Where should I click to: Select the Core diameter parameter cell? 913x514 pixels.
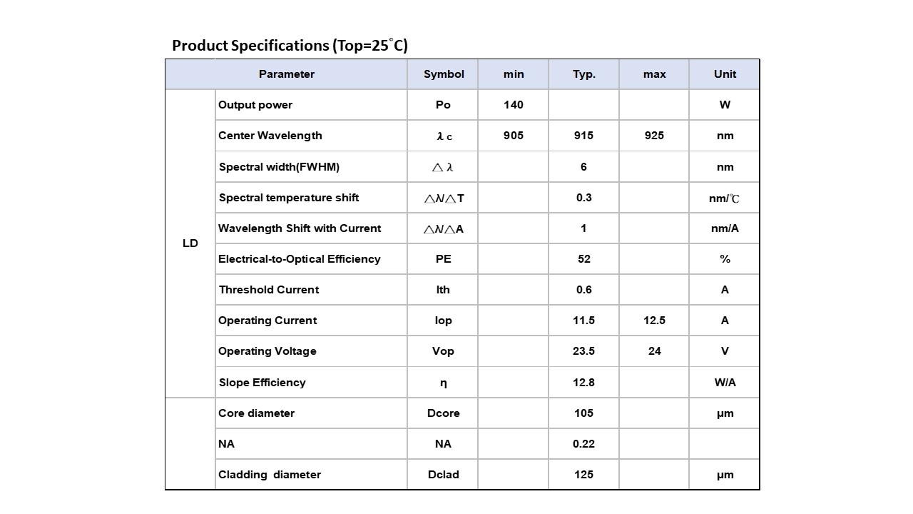pos(256,413)
